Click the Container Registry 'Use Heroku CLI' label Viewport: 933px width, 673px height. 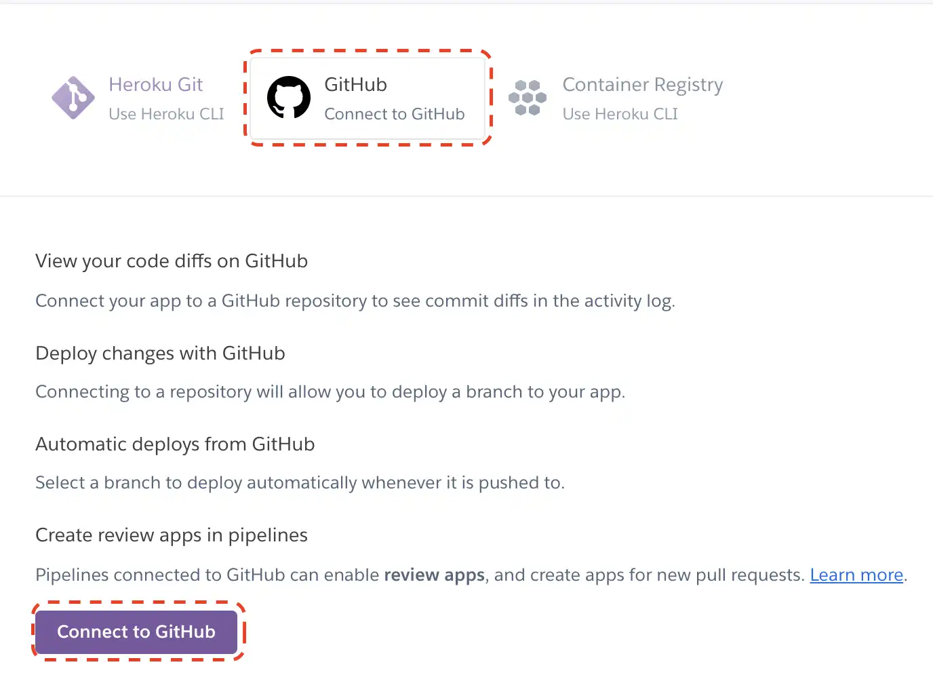coord(620,113)
